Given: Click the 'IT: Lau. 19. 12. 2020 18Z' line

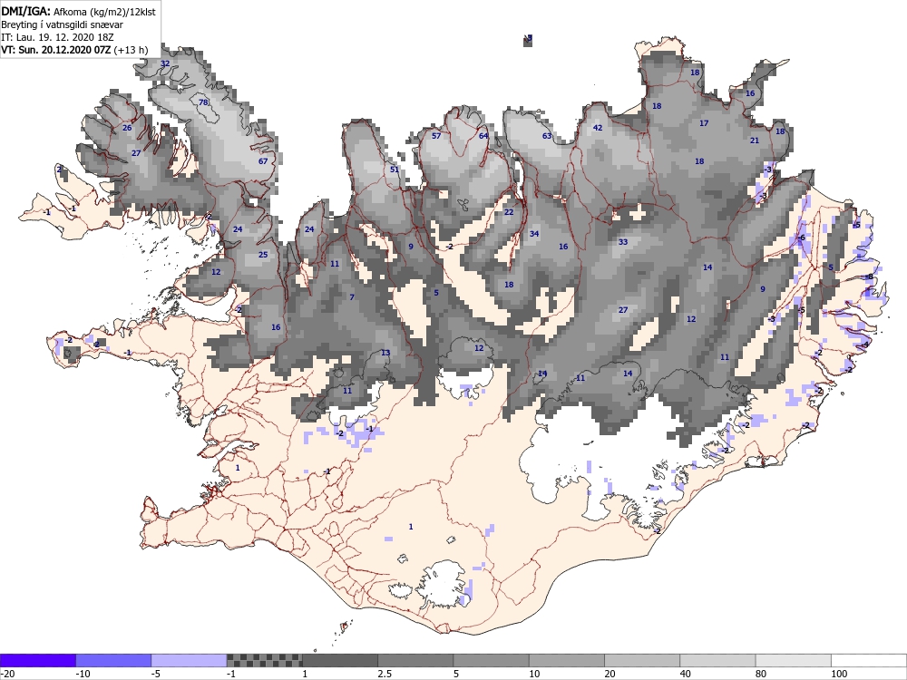Looking at the screenshot, I should click(x=57, y=37).
